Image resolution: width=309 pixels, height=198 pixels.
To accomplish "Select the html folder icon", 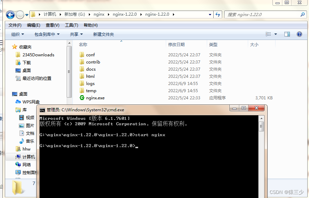I will pyautogui.click(x=82, y=76).
